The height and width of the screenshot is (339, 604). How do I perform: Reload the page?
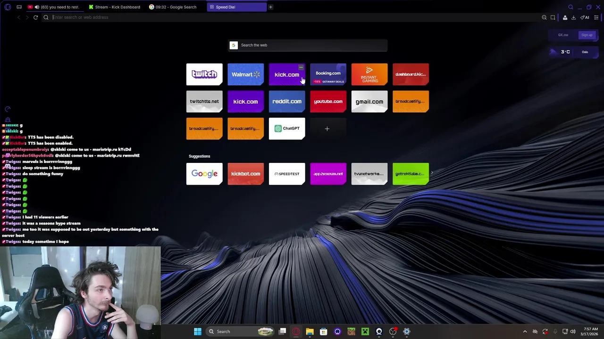pos(35,17)
